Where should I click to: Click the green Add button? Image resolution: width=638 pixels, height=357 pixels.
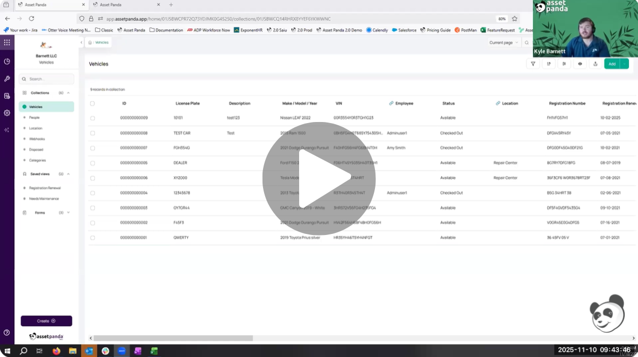(x=612, y=64)
